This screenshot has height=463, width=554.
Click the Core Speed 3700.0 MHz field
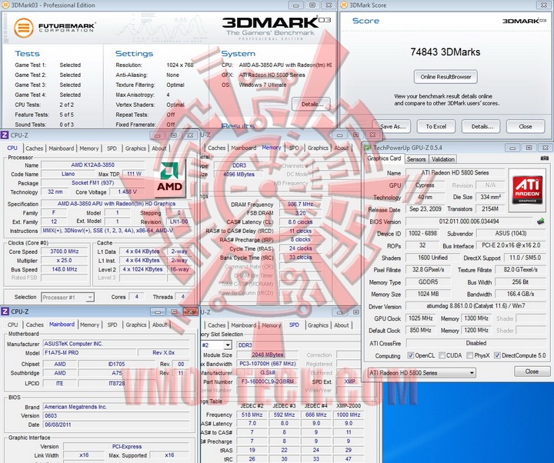coord(65,251)
